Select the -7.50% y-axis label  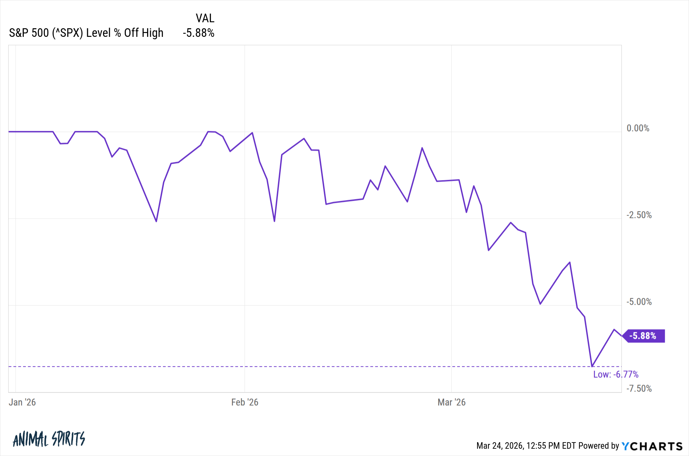(639, 389)
